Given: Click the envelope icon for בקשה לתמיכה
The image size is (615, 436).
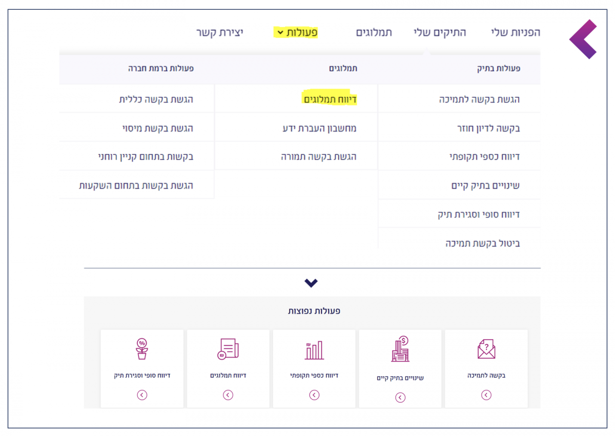Looking at the screenshot, I should coord(486,349).
